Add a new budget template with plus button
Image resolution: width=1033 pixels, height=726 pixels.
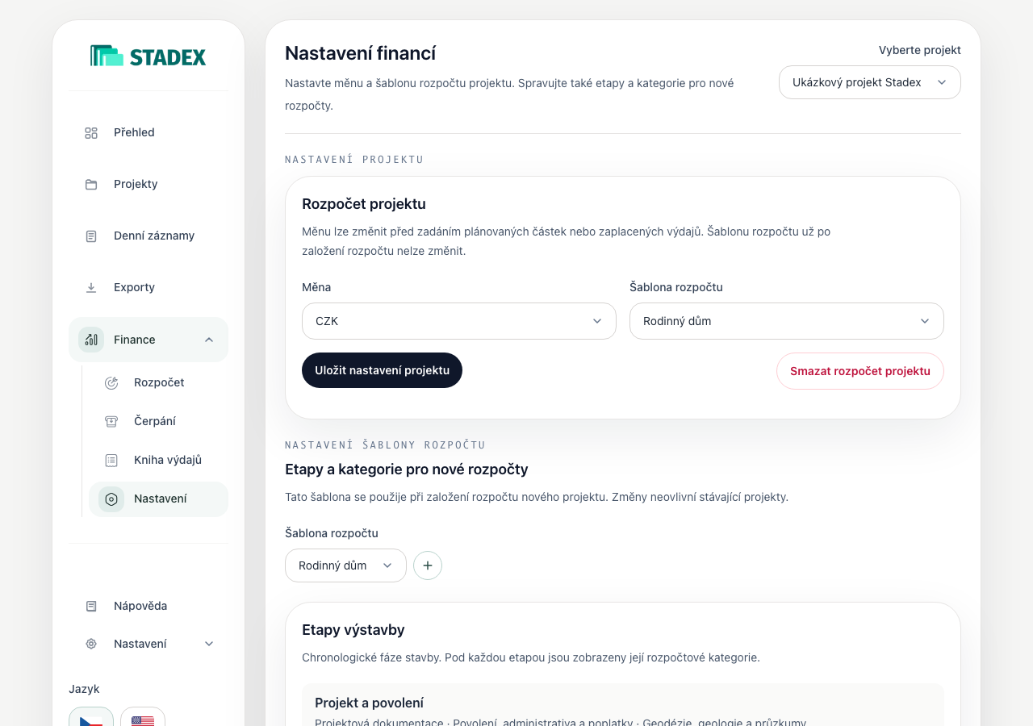[428, 565]
